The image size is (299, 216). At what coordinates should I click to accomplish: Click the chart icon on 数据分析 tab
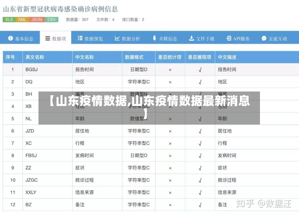117,38
